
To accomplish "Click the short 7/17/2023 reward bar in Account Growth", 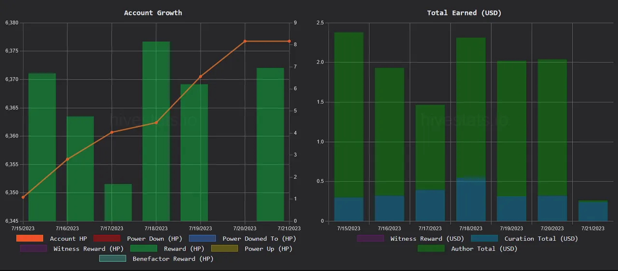I will pos(118,202).
